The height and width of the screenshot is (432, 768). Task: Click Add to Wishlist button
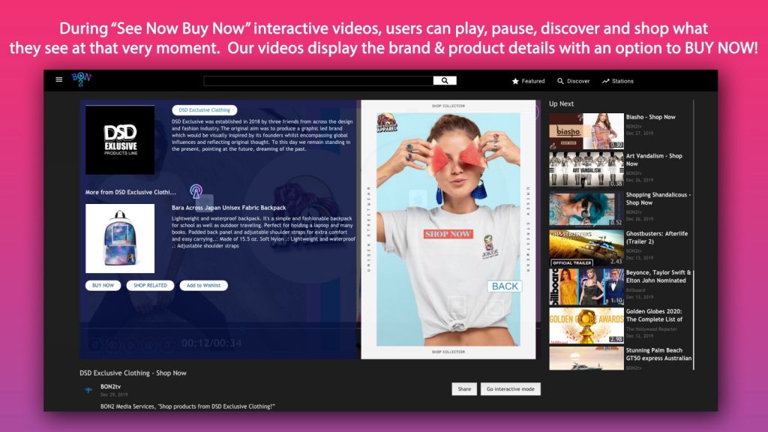[x=203, y=285]
